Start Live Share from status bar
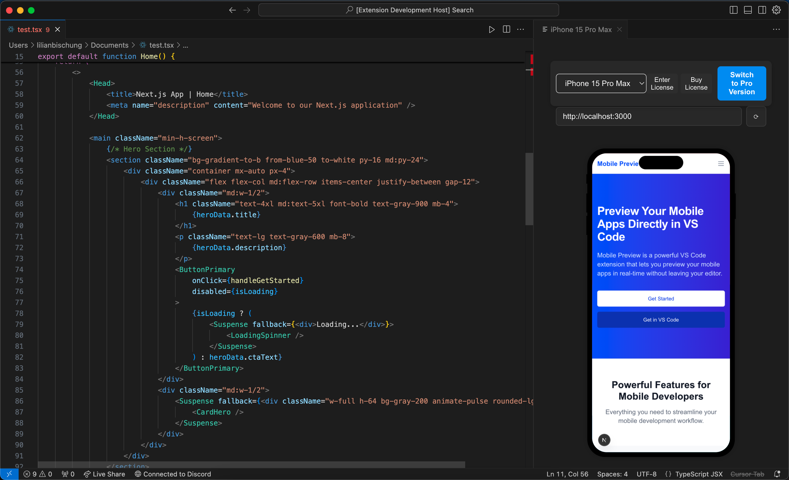Viewport: 789px width, 480px height. pyautogui.click(x=104, y=474)
